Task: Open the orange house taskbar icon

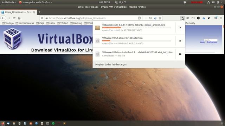Action: 31,123
